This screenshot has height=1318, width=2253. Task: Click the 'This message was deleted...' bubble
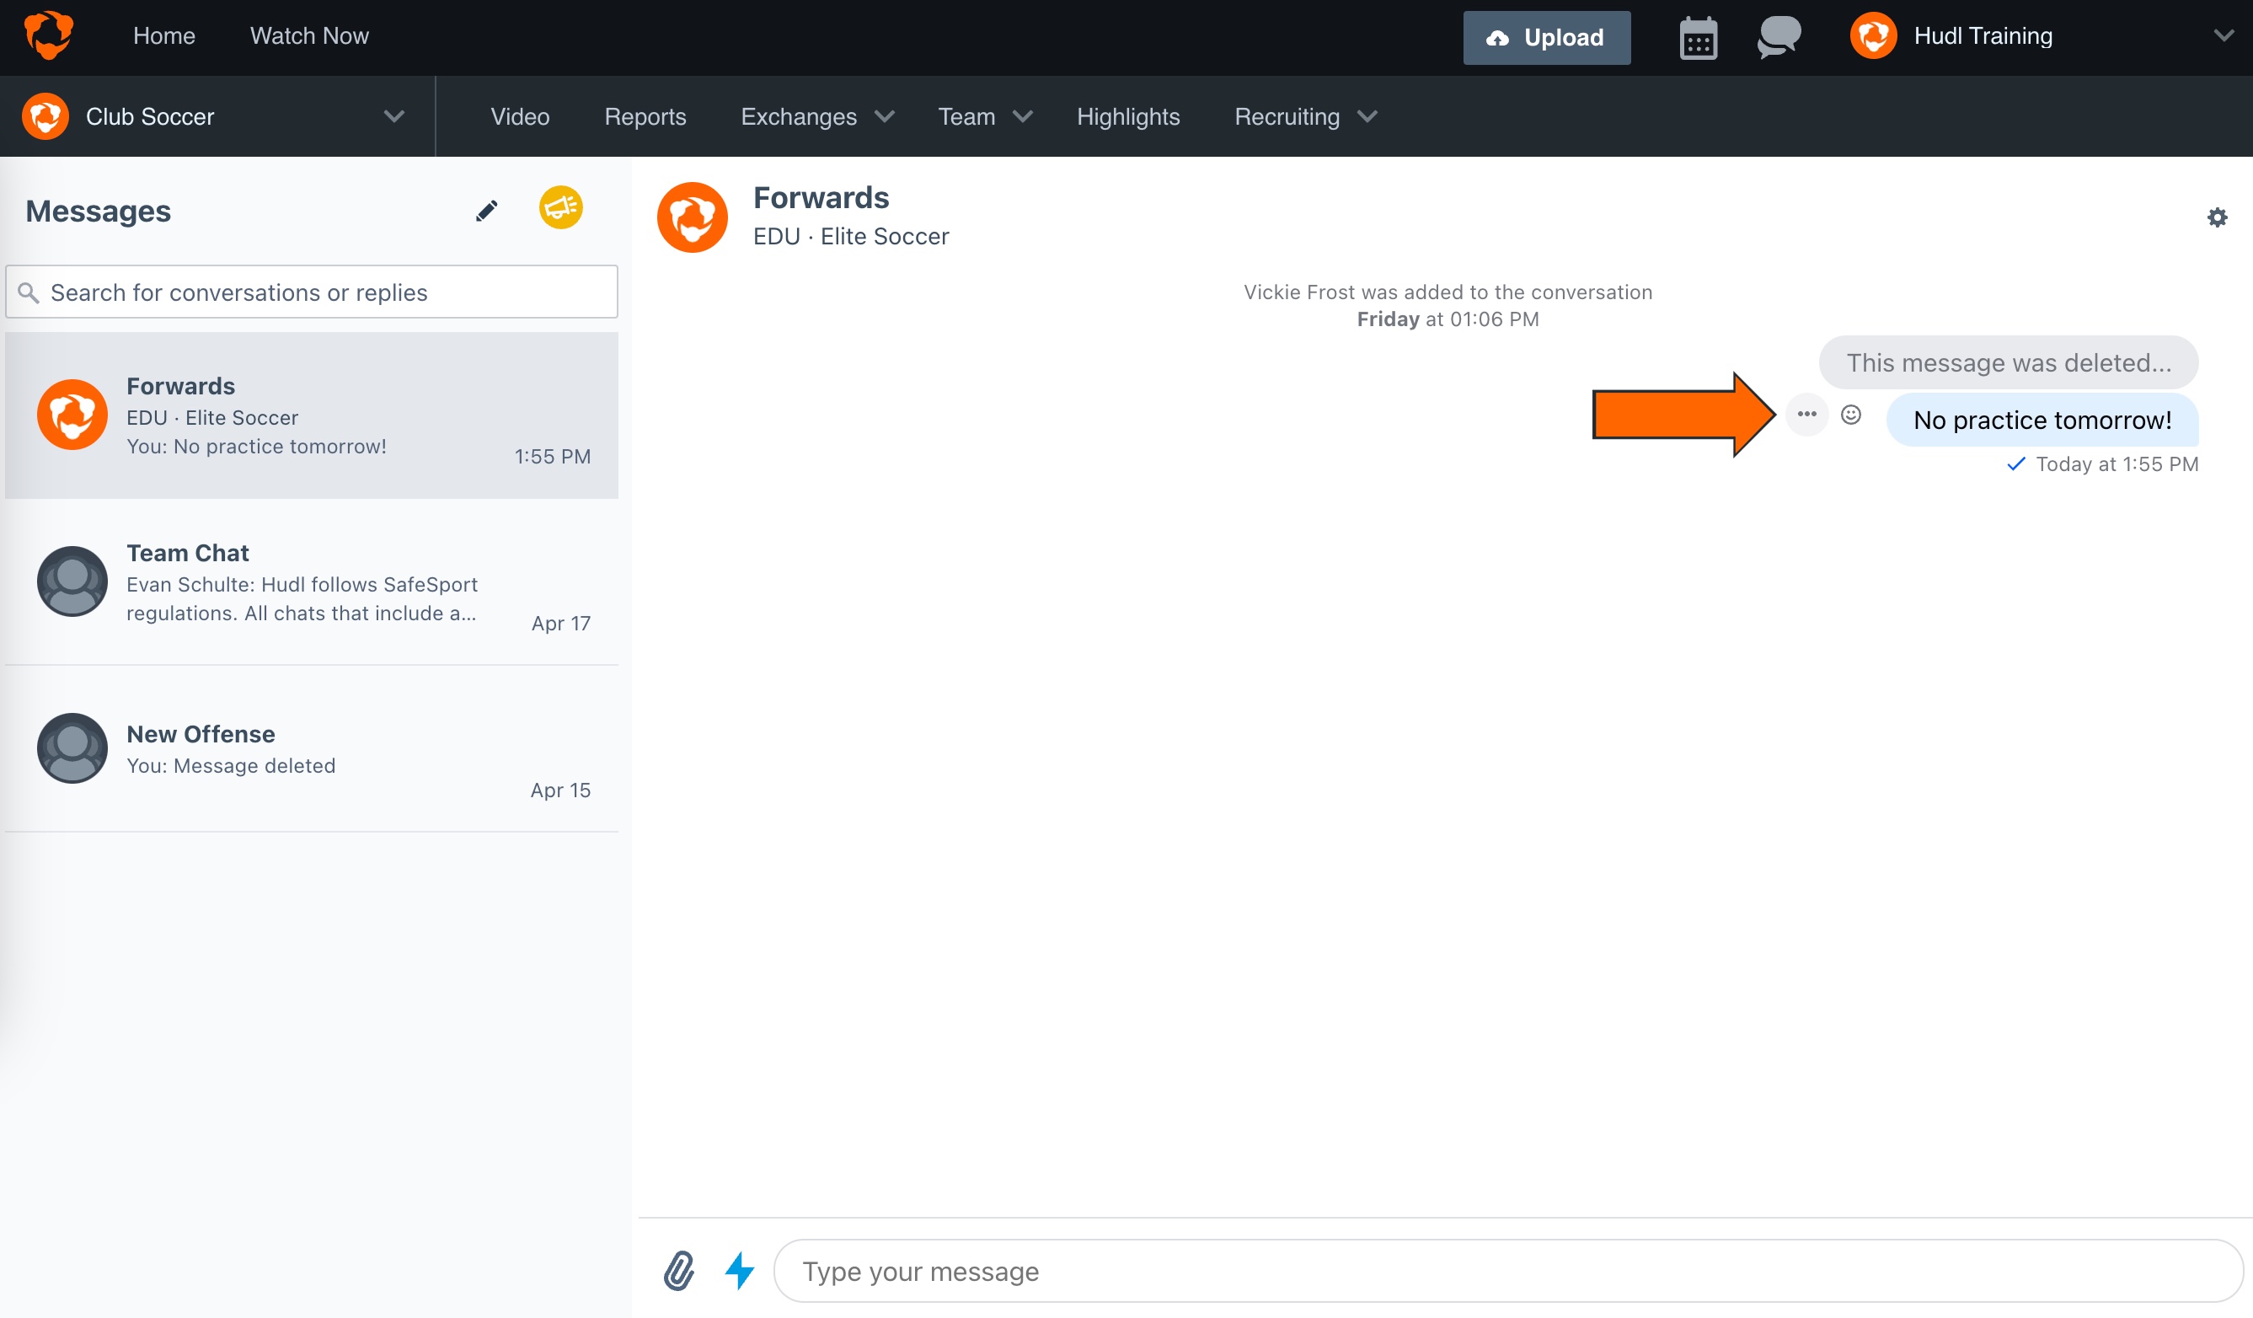(x=2009, y=362)
